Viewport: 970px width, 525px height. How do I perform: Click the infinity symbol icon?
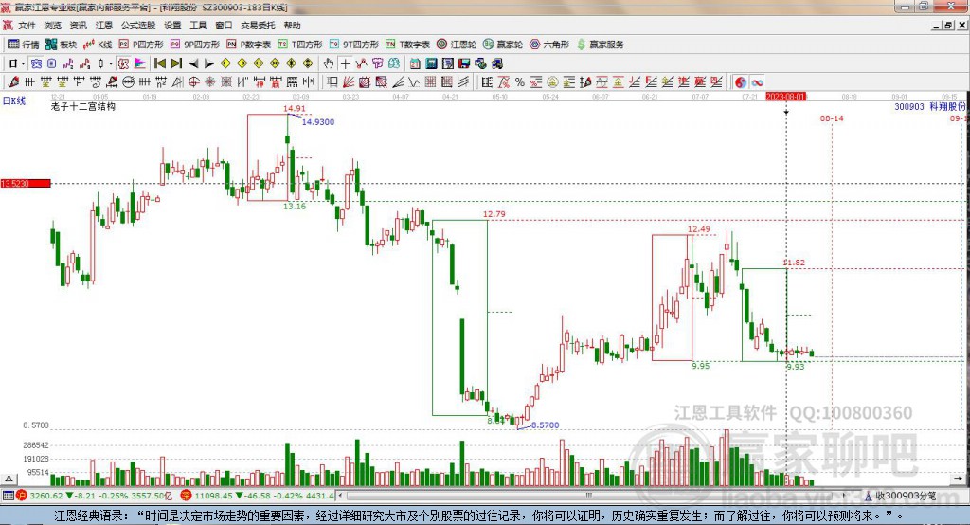(757, 82)
